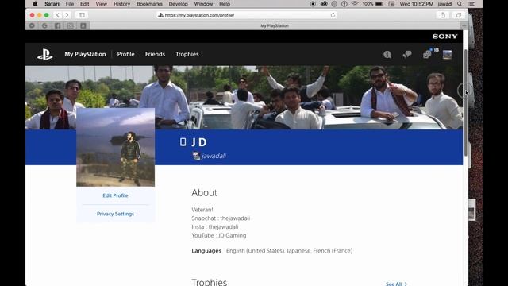This screenshot has height=286, width=508.
Task: Click the Safari Share button
Action: 443,15
